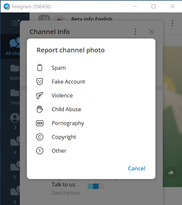This screenshot has width=182, height=205.
Task: Choose Copyright as the report reason
Action: [x=64, y=137]
